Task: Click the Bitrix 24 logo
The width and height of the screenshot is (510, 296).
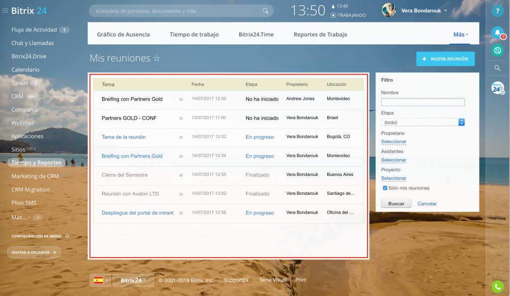Action: click(29, 11)
